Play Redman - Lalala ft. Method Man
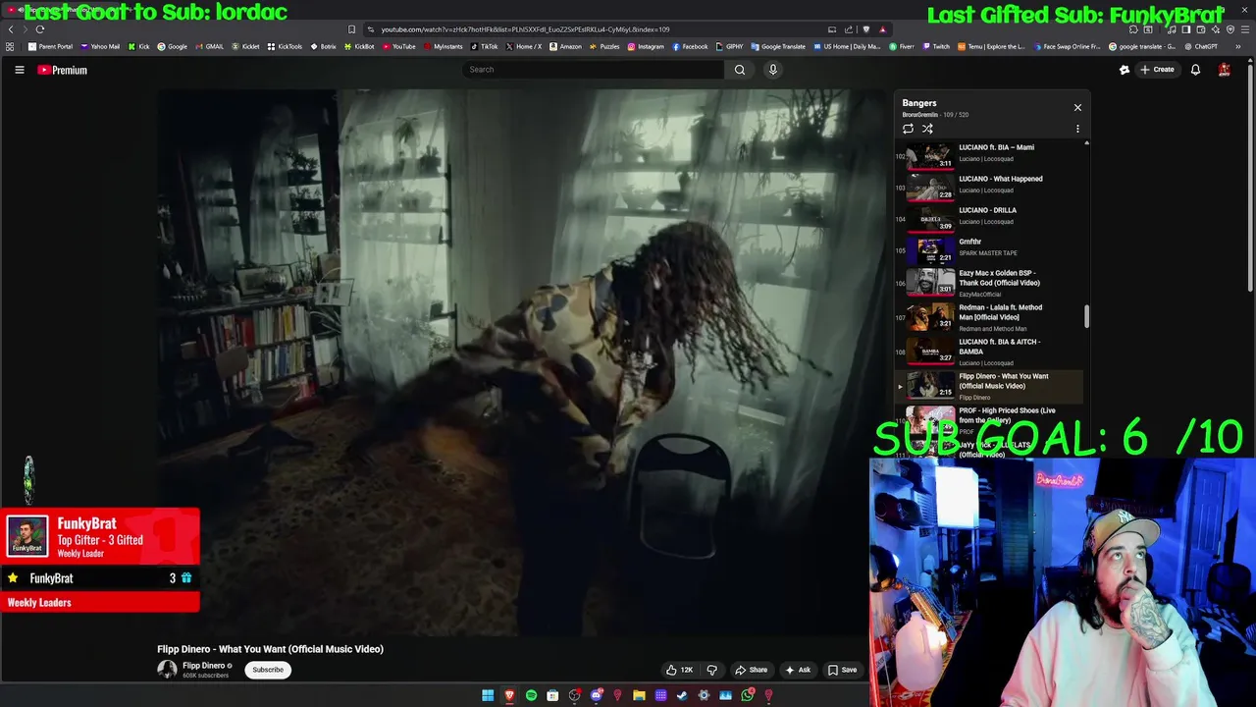 coord(988,317)
